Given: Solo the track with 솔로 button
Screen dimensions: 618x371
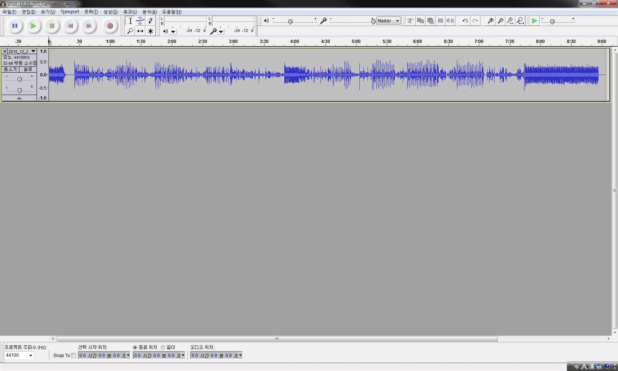Looking at the screenshot, I should [28, 69].
